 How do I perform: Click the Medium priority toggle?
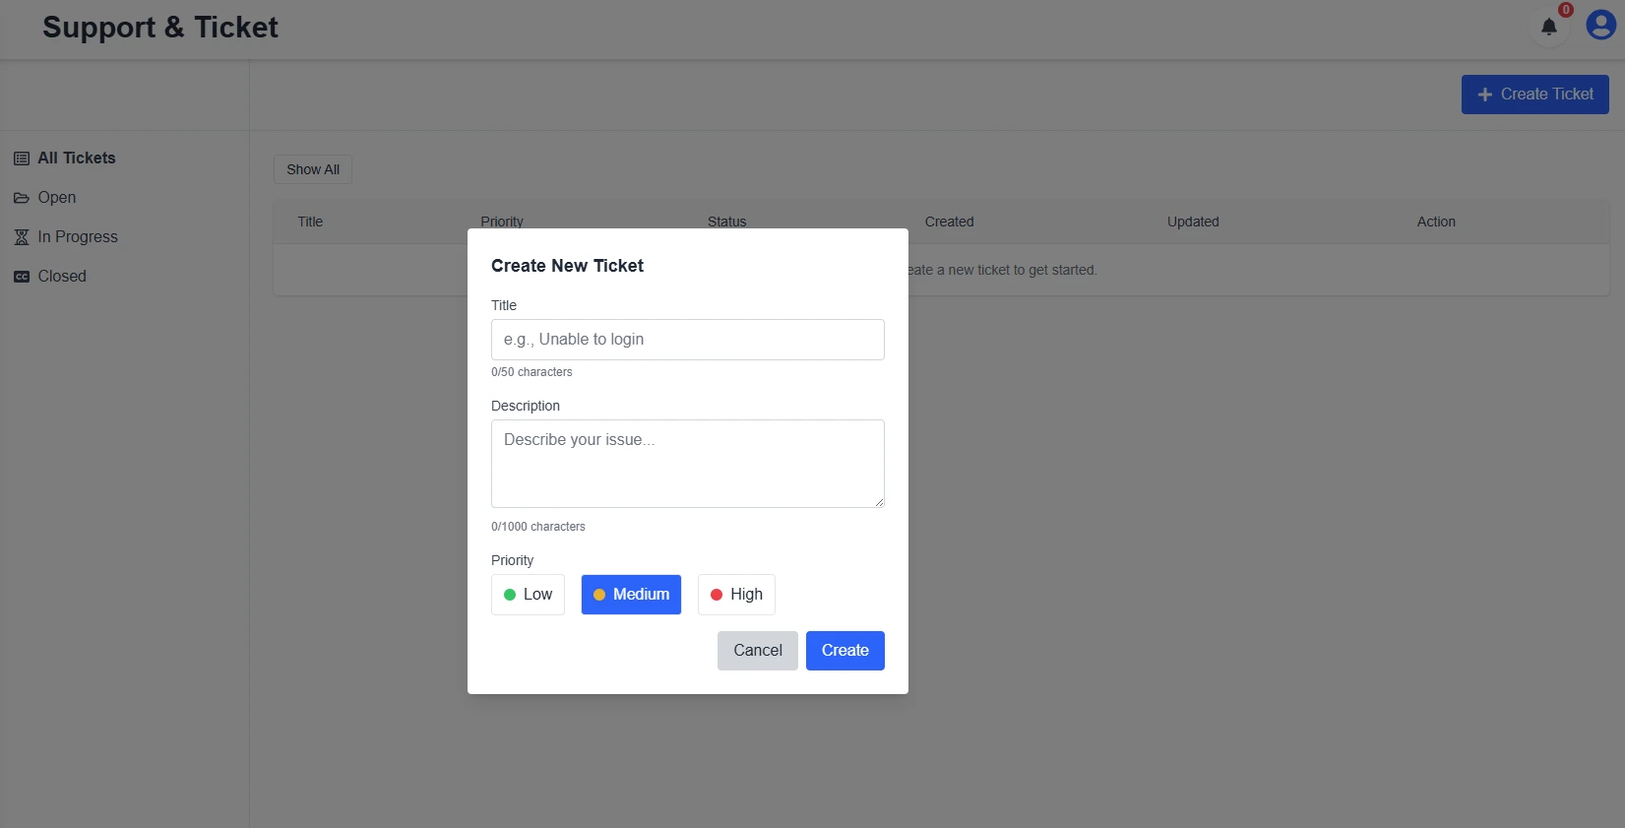630,594
